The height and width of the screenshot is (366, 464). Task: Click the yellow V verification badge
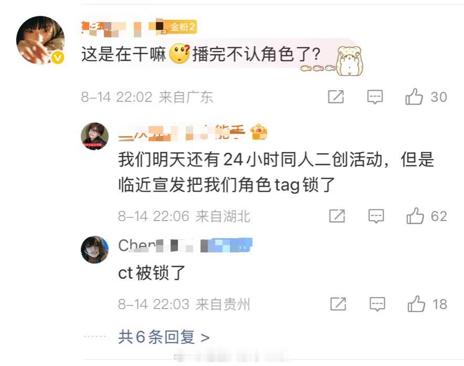pos(58,57)
